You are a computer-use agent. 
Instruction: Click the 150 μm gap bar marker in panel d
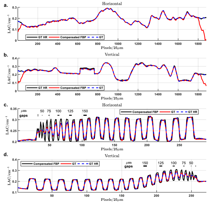tap(145, 166)
